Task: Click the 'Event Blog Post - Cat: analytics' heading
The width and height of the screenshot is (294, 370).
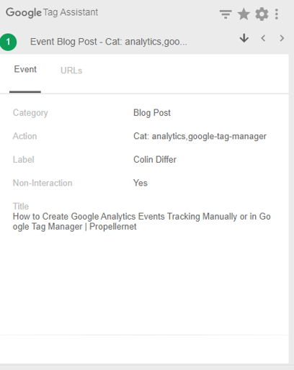Action: [109, 42]
